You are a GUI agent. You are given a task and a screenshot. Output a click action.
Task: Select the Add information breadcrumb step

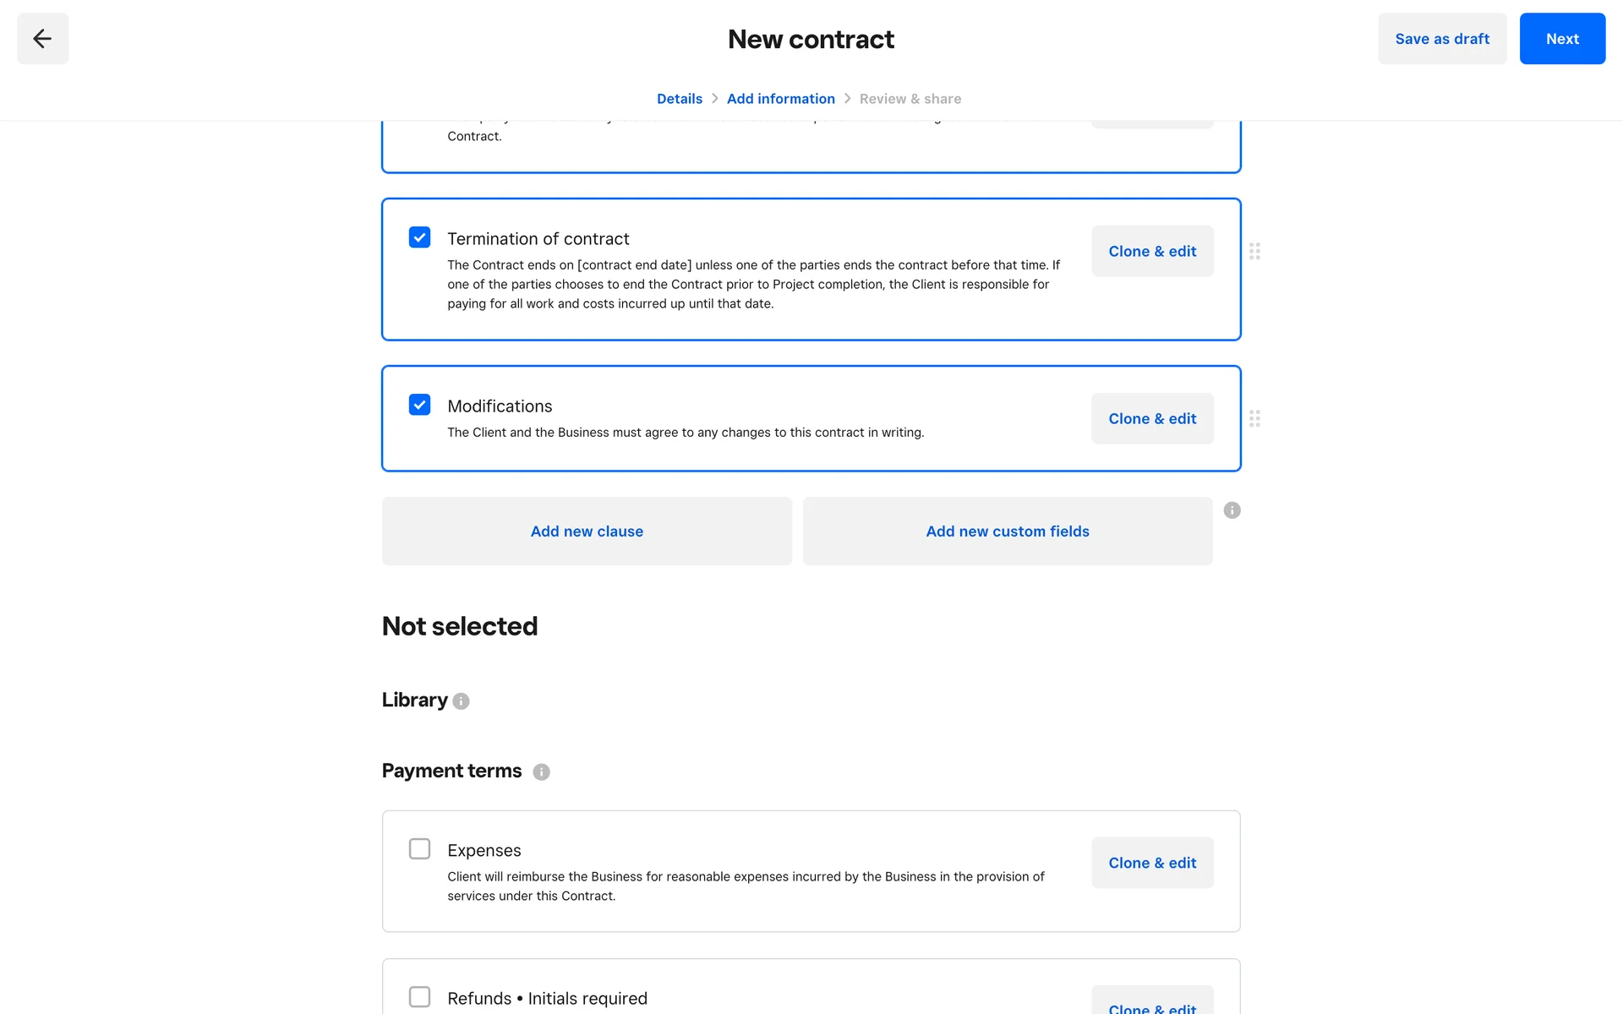[x=780, y=99]
